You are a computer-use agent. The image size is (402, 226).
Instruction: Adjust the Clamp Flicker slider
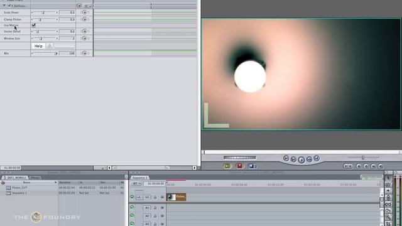pyautogui.click(x=44, y=19)
